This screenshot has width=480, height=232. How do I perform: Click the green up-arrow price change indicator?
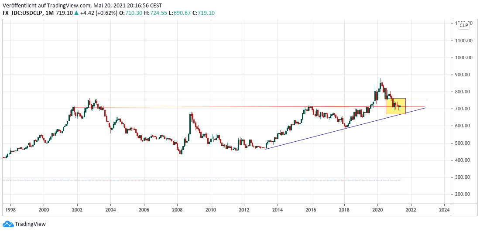tap(76, 13)
